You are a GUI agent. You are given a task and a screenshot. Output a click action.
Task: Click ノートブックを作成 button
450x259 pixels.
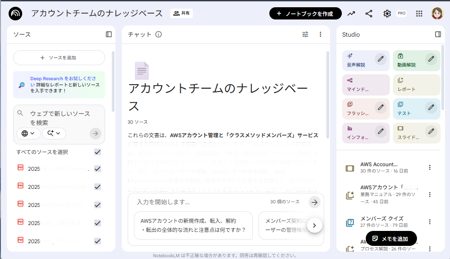[x=305, y=14]
